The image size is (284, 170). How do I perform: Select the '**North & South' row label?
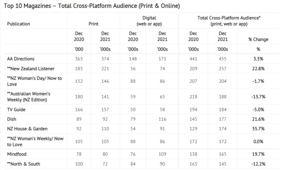[x=24, y=164]
